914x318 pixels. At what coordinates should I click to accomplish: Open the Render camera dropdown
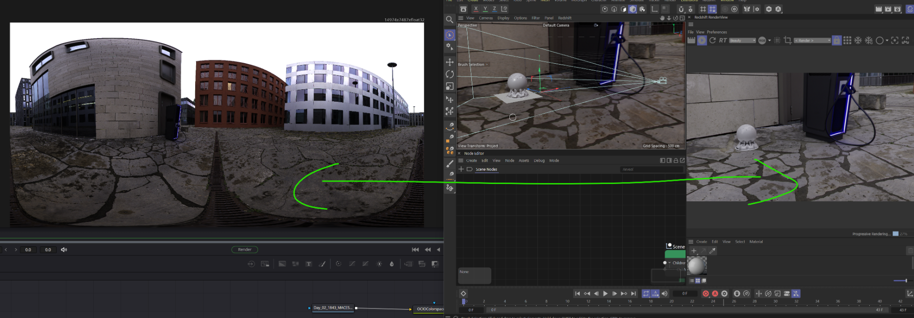[x=812, y=40]
